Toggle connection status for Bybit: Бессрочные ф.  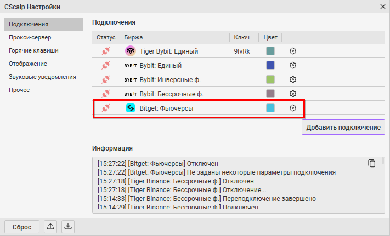tap(106, 94)
